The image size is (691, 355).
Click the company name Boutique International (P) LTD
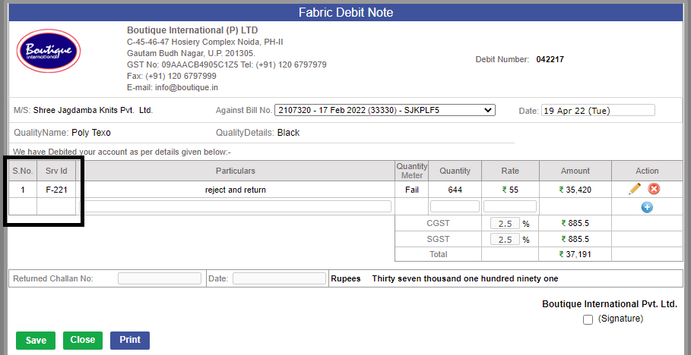click(192, 30)
